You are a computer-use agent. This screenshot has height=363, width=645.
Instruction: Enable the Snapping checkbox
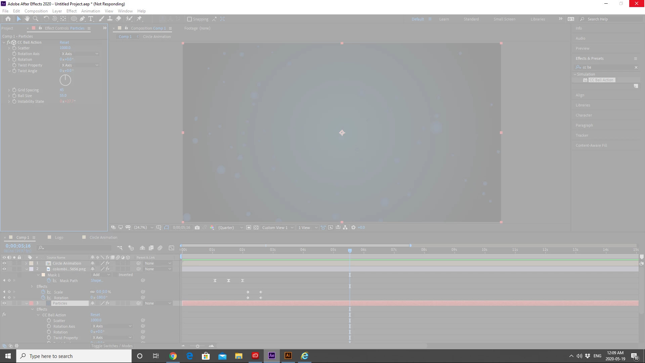189,19
